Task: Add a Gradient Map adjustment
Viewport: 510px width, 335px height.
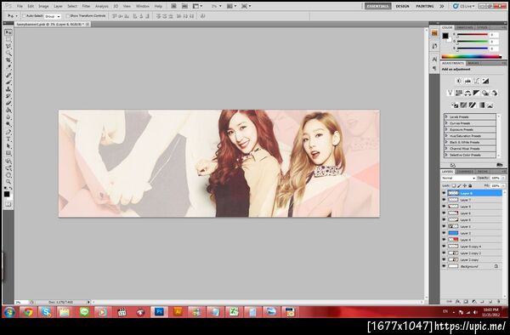Action: coord(481,105)
